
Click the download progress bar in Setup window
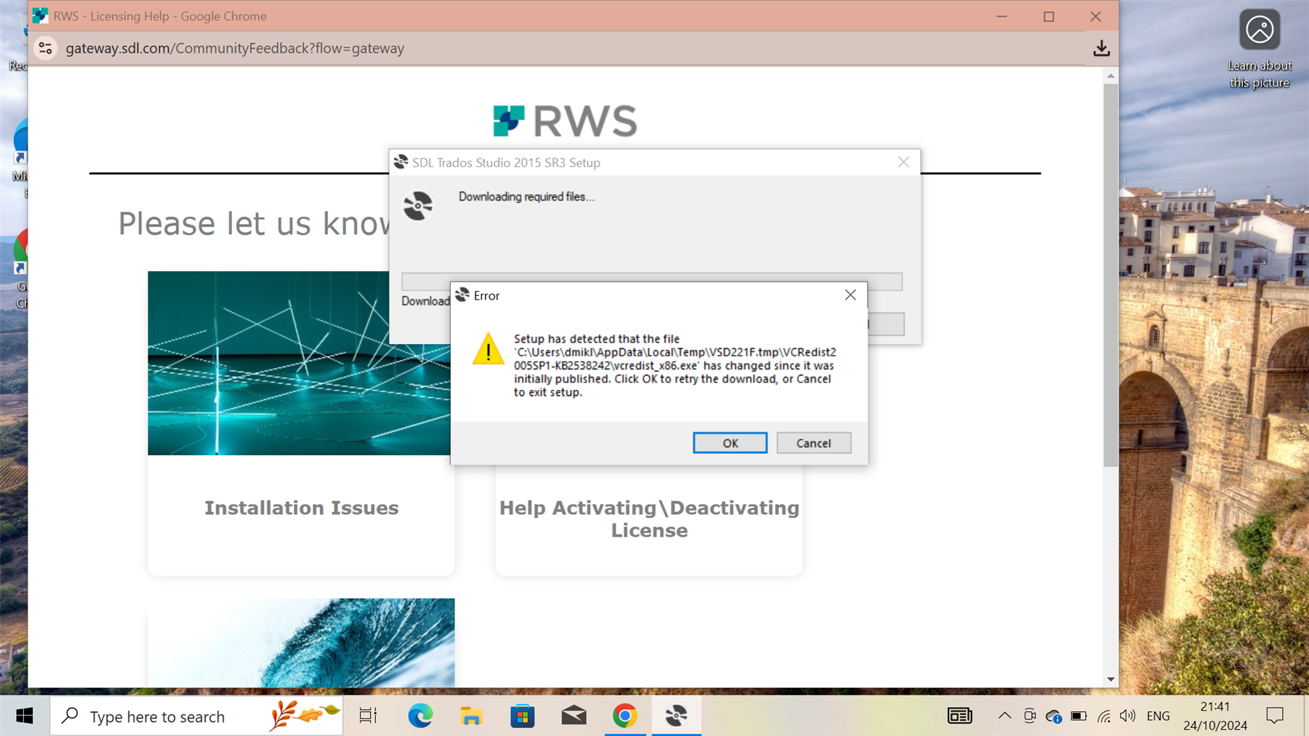pos(652,281)
